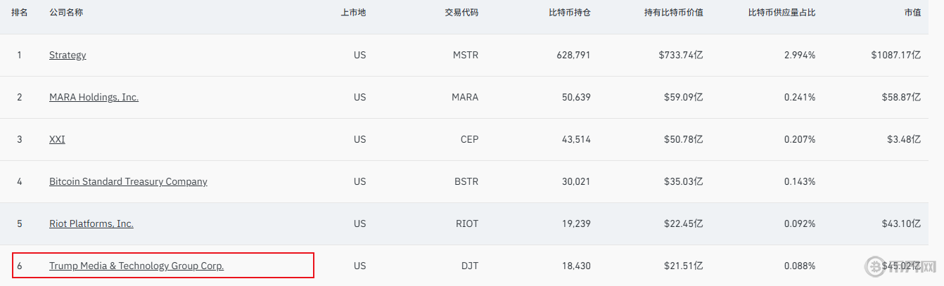This screenshot has height=286, width=944.
Task: Select the Bitcoin Standard Treasury Company link
Action: coord(128,181)
